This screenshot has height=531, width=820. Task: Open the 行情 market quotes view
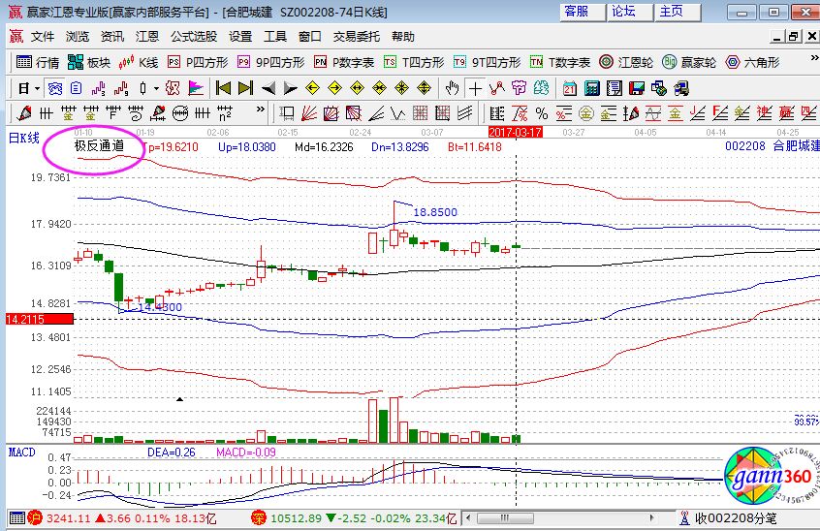point(39,62)
